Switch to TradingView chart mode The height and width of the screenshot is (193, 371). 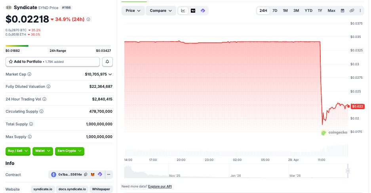click(x=193, y=11)
